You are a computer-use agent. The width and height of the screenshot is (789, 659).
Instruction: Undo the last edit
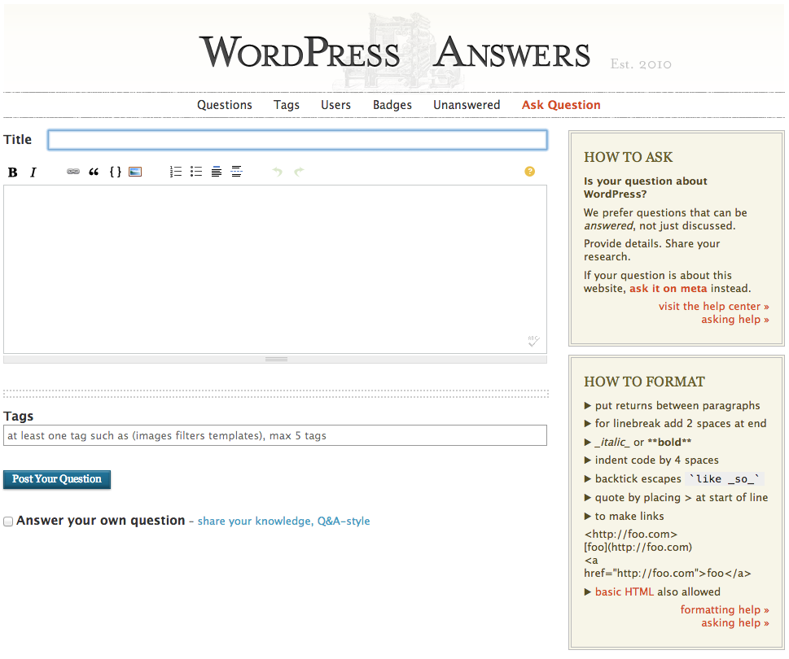point(278,172)
